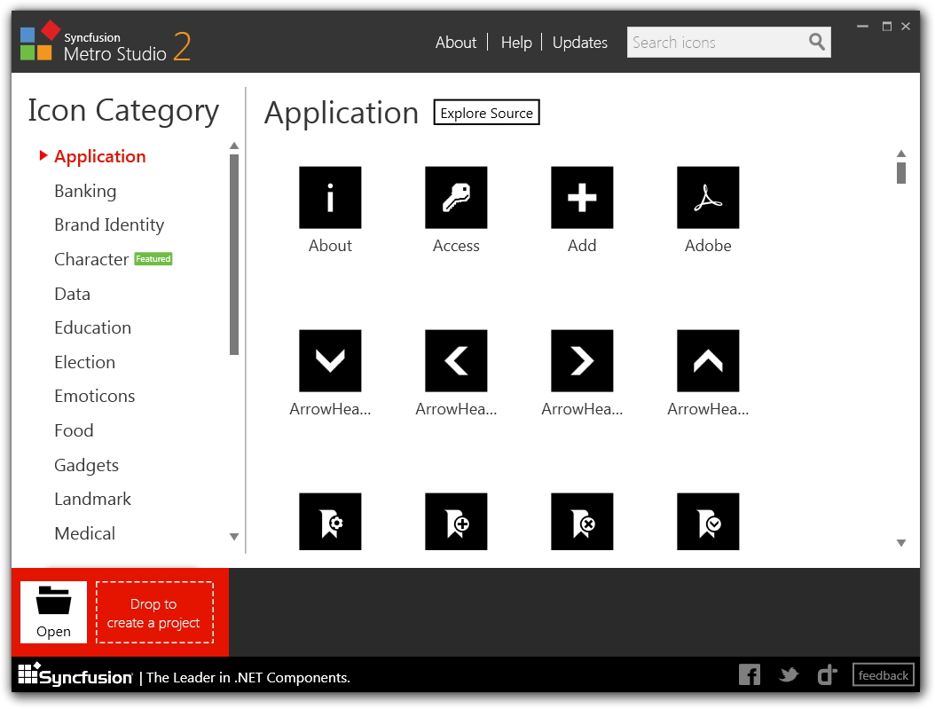Image resolution: width=935 pixels, height=709 pixels.
Task: Click the Updates menu item
Action: [579, 42]
